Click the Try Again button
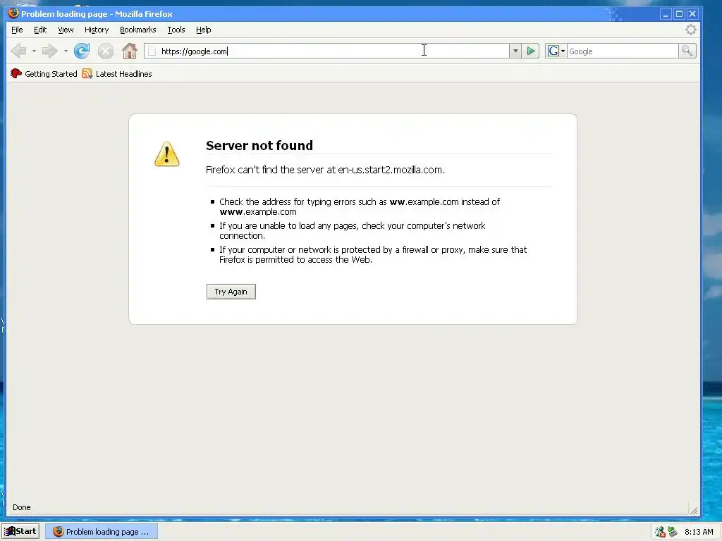The image size is (722, 541). point(231,292)
